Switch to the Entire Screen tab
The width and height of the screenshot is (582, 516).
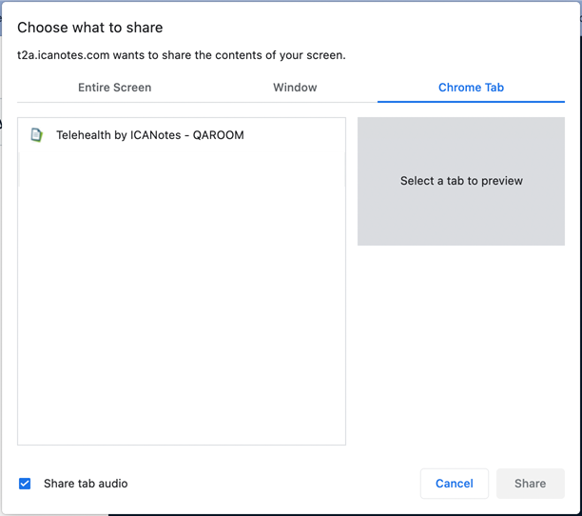point(114,88)
